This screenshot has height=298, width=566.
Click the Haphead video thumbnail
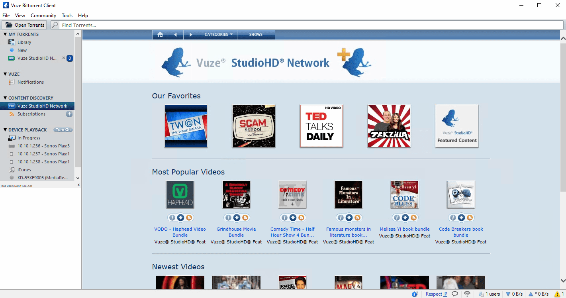click(180, 194)
